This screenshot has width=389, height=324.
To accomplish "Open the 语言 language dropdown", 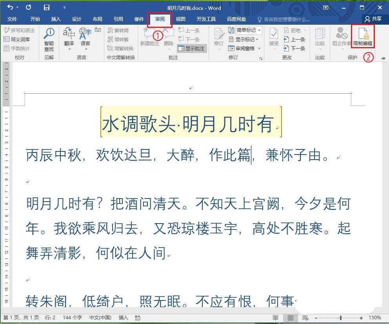I will 85,39.
